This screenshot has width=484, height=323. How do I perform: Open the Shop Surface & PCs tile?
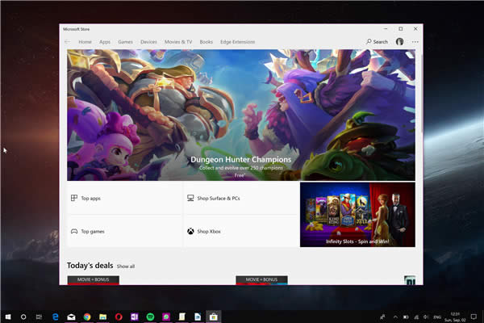pos(240,198)
